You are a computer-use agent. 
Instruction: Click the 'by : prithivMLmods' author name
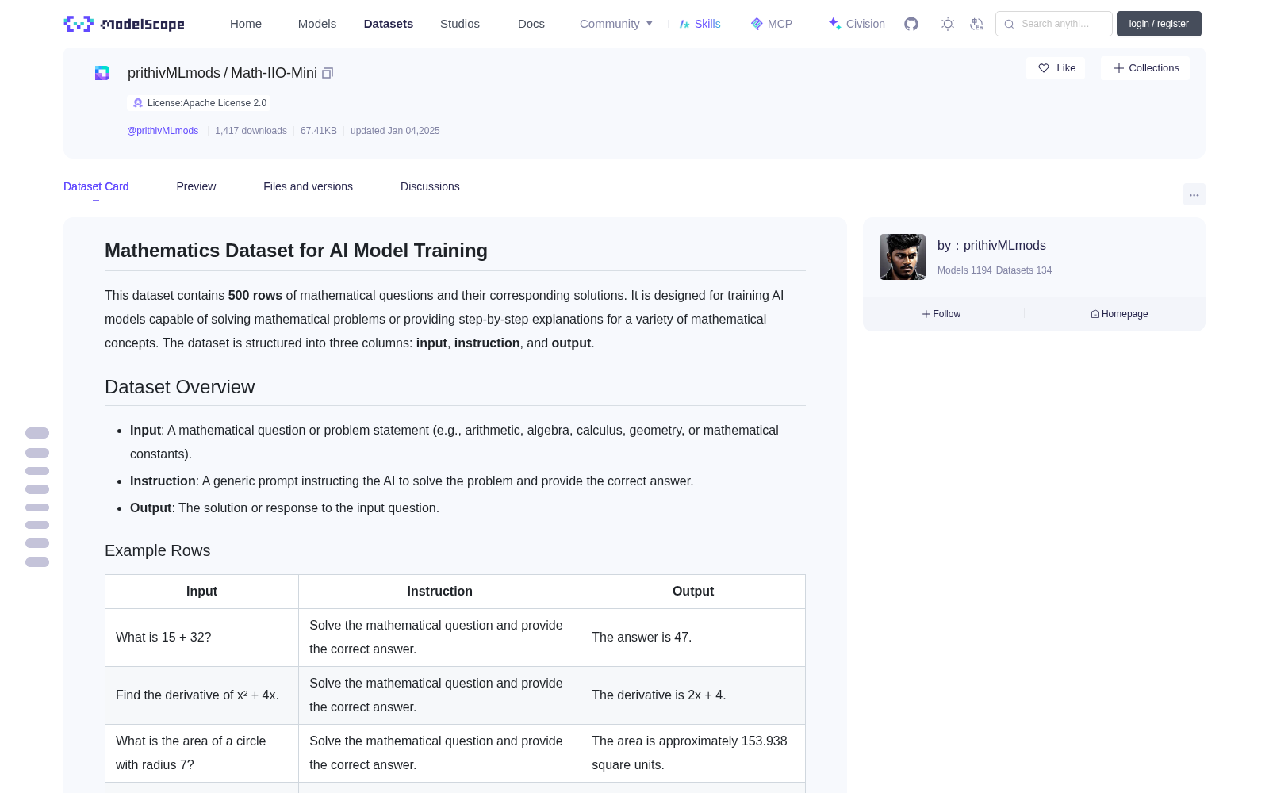tap(991, 246)
